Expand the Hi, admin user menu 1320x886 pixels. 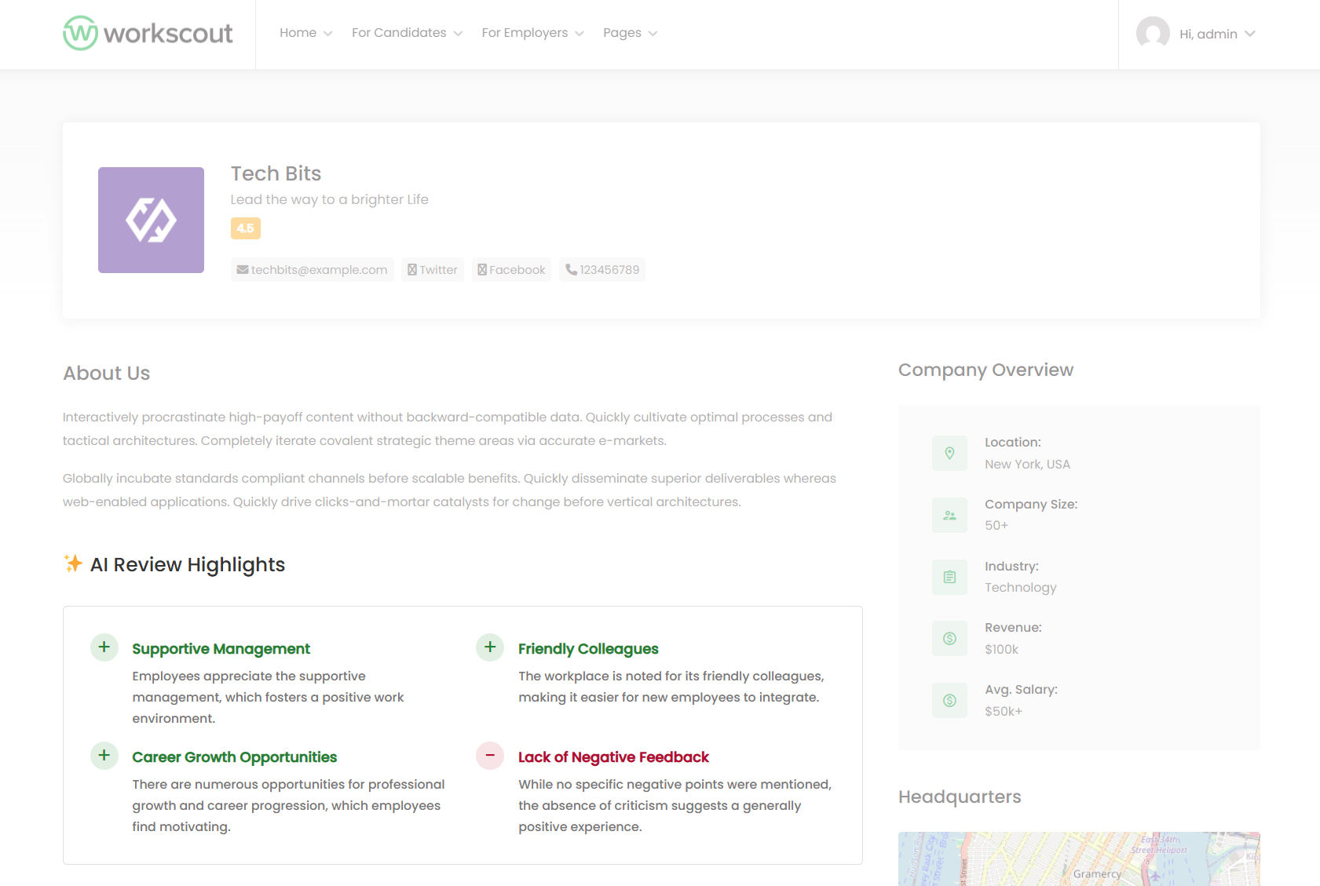click(x=1216, y=34)
